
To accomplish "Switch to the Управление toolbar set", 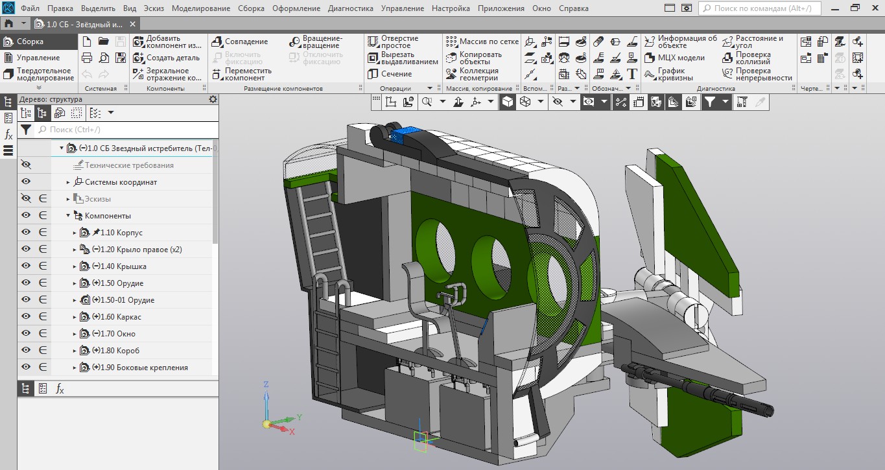I will coord(38,58).
